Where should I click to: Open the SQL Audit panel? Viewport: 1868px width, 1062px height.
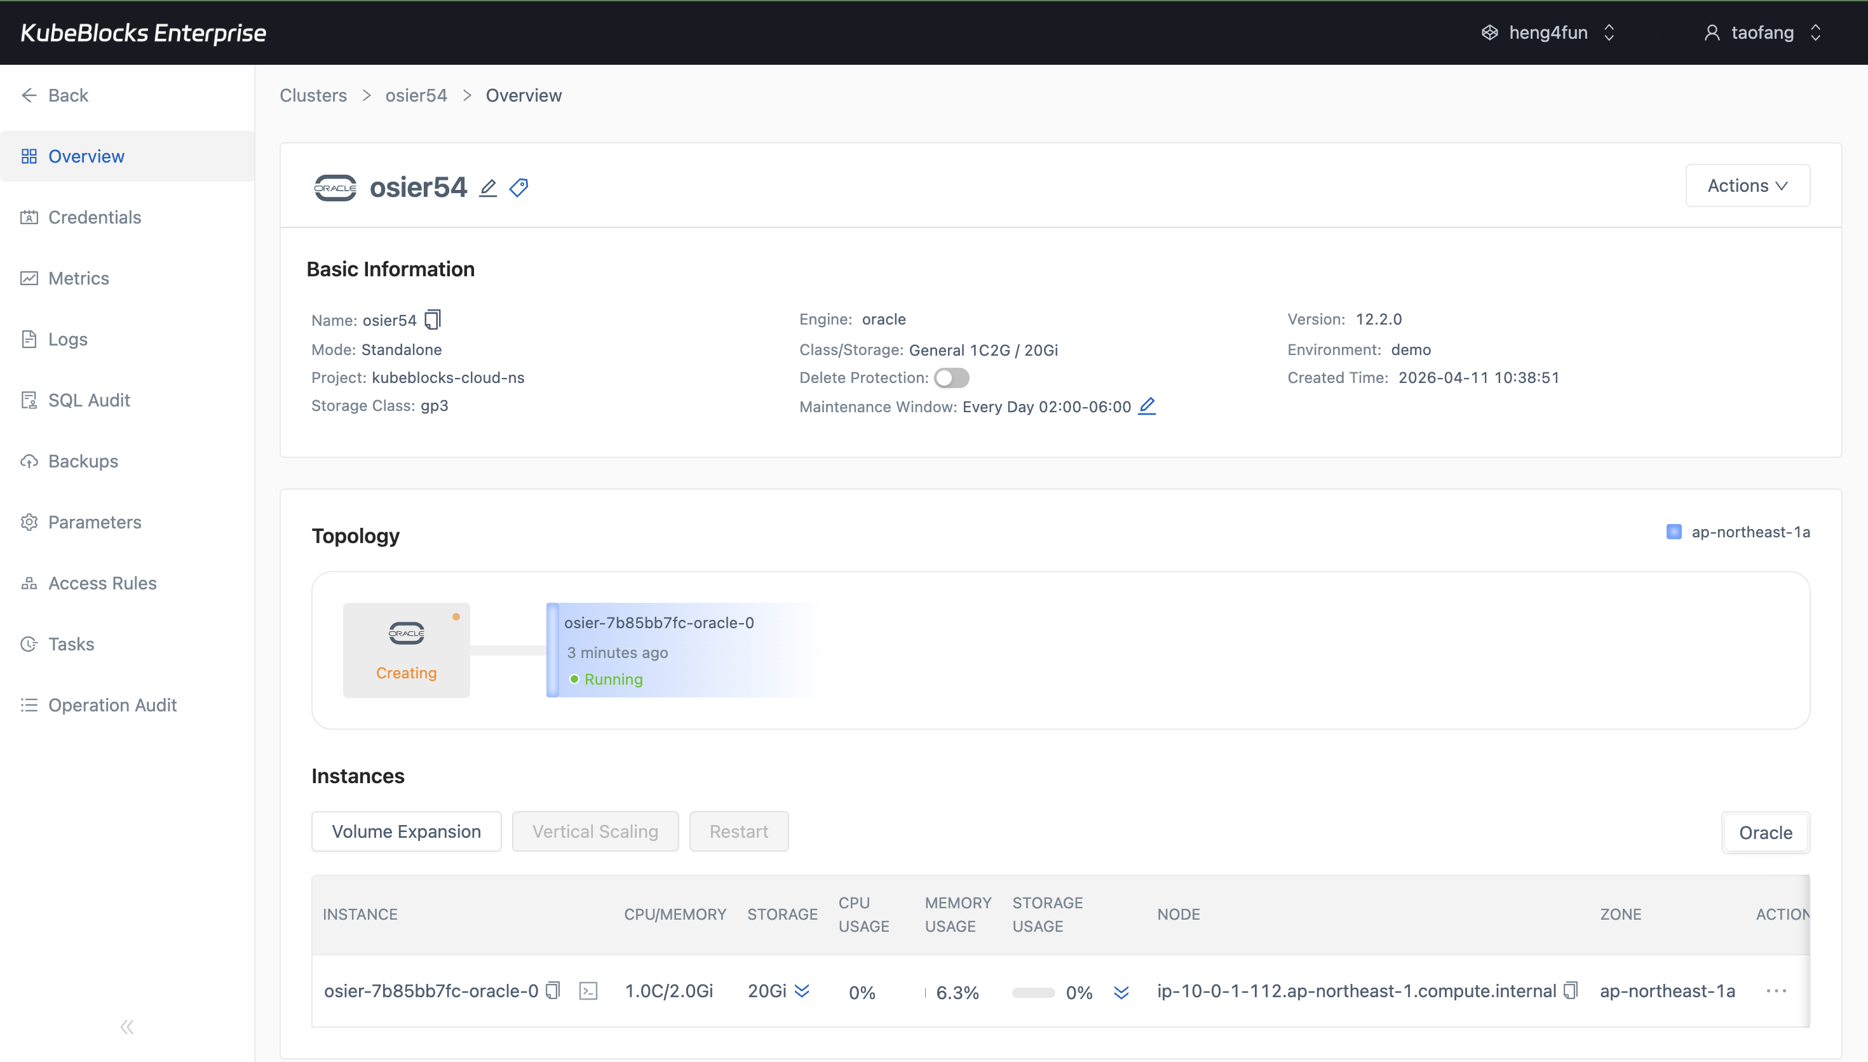pyautogui.click(x=88, y=399)
